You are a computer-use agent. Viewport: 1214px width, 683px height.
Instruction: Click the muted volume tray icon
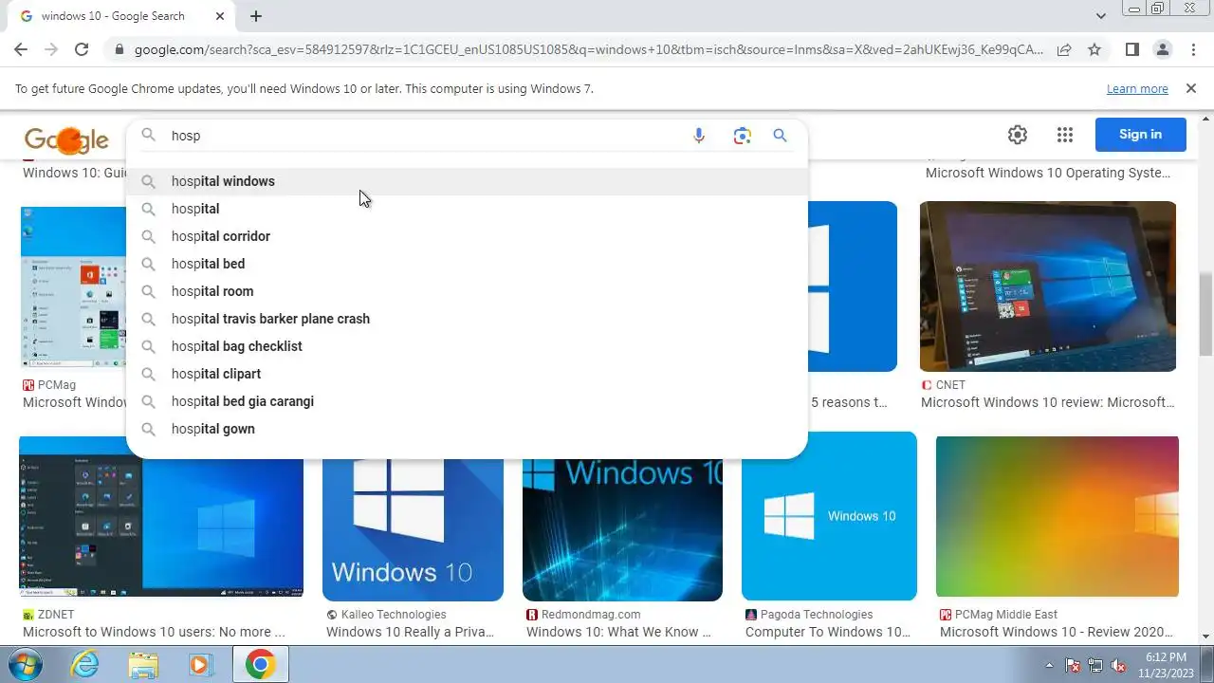click(x=1118, y=665)
